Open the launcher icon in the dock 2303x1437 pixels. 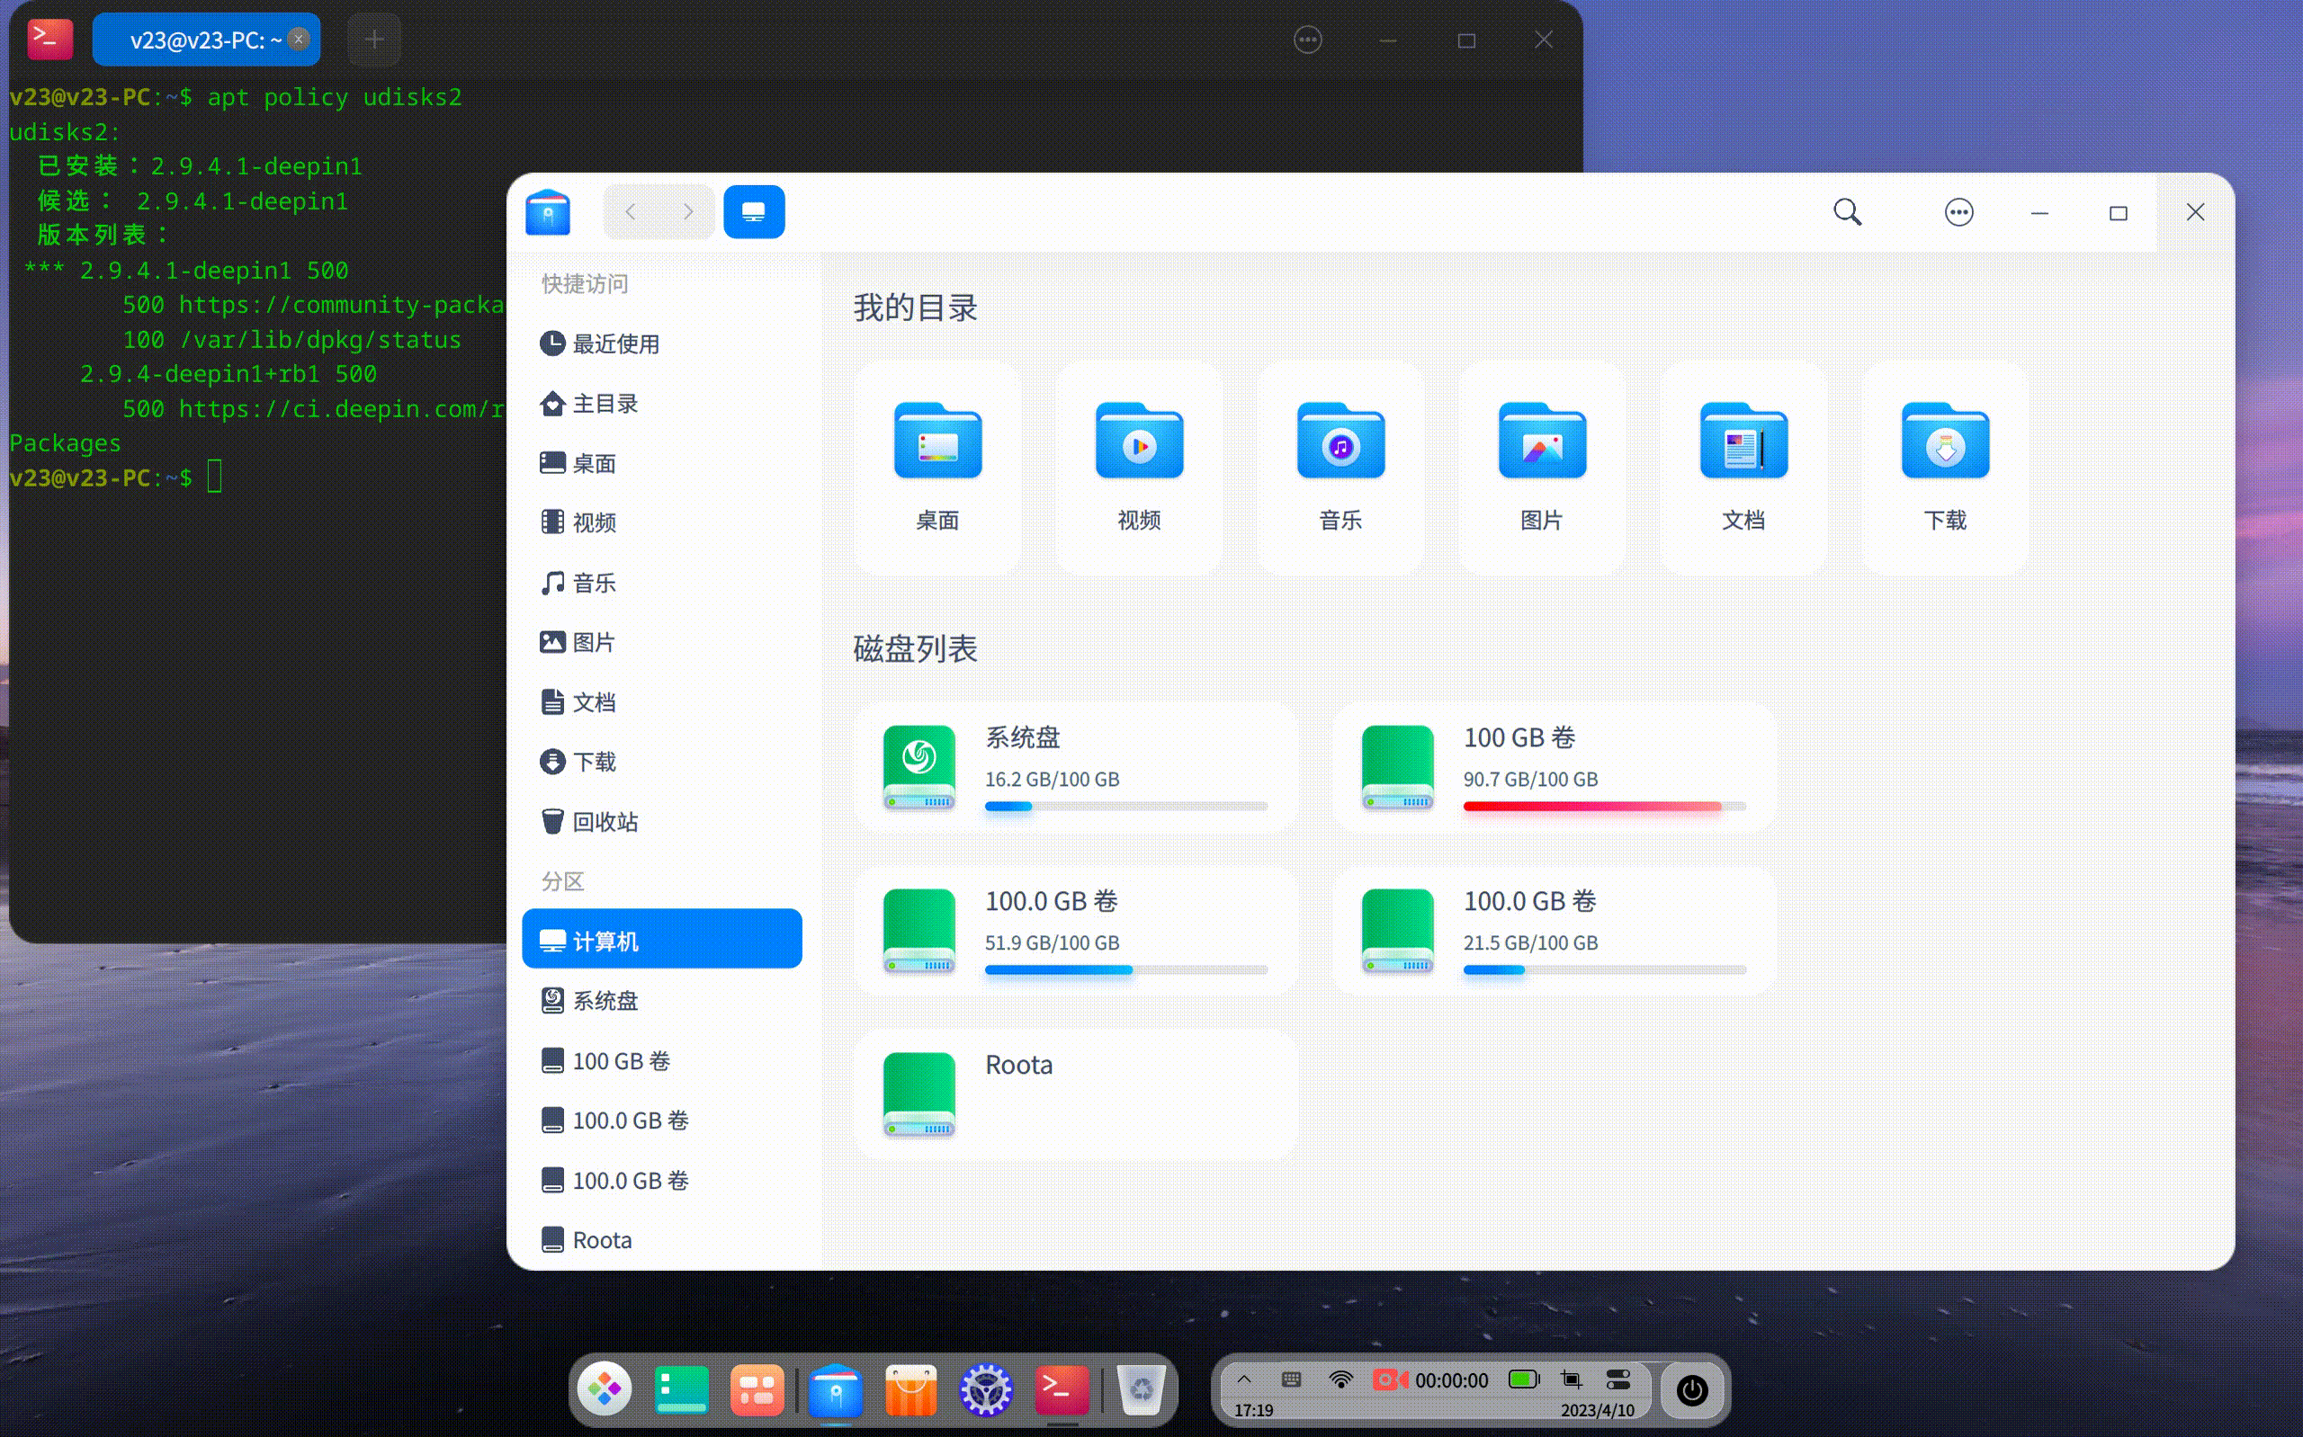point(605,1390)
